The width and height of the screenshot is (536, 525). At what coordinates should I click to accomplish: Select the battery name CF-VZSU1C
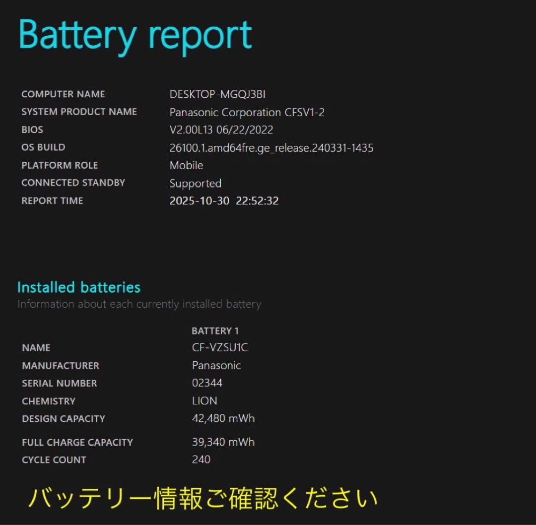click(x=219, y=347)
